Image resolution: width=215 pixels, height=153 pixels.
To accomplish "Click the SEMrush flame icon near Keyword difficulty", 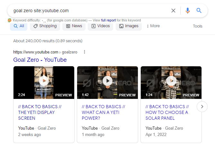I will tap(9, 20).
